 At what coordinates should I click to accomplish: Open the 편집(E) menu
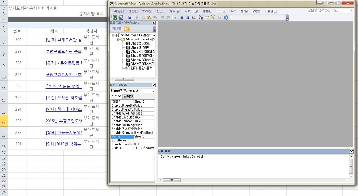[x=133, y=11]
